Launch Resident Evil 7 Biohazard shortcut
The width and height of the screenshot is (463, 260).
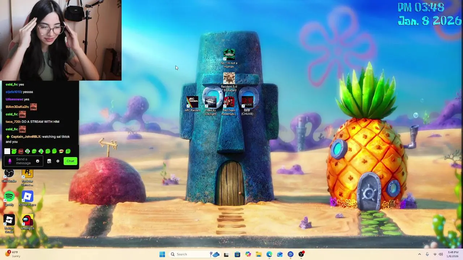[229, 82]
